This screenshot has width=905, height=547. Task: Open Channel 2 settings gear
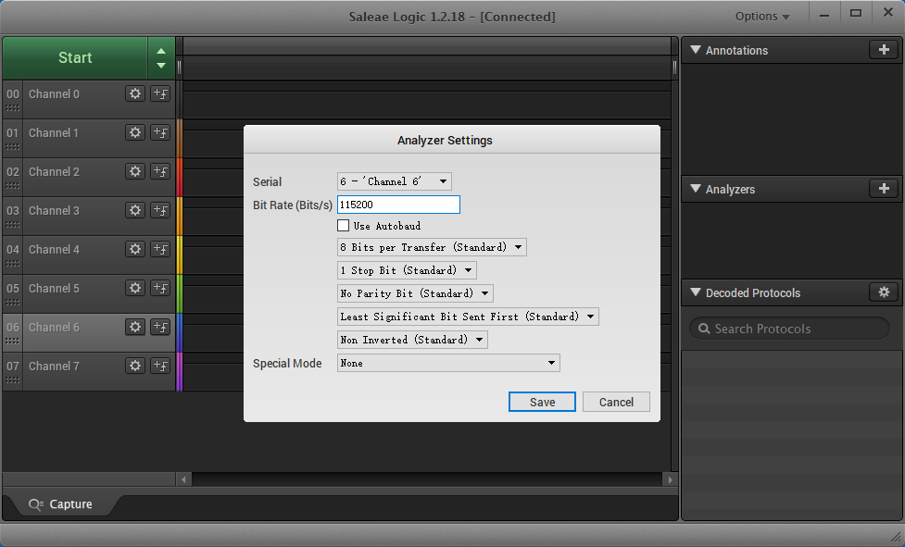tap(135, 171)
